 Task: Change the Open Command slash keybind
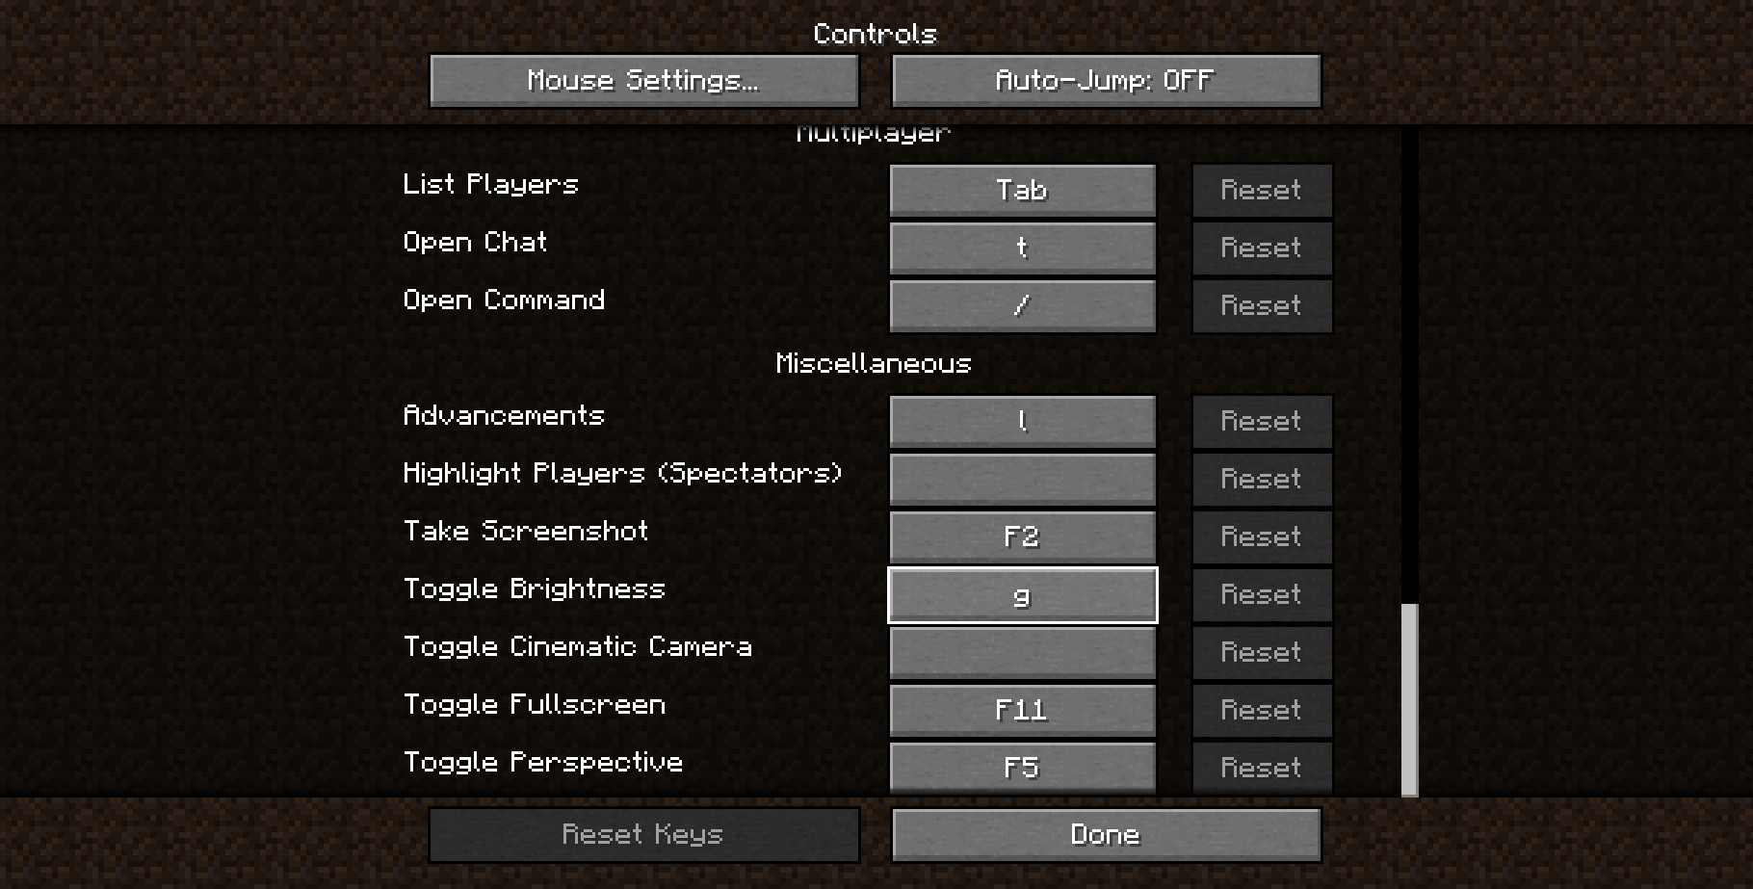(1022, 305)
